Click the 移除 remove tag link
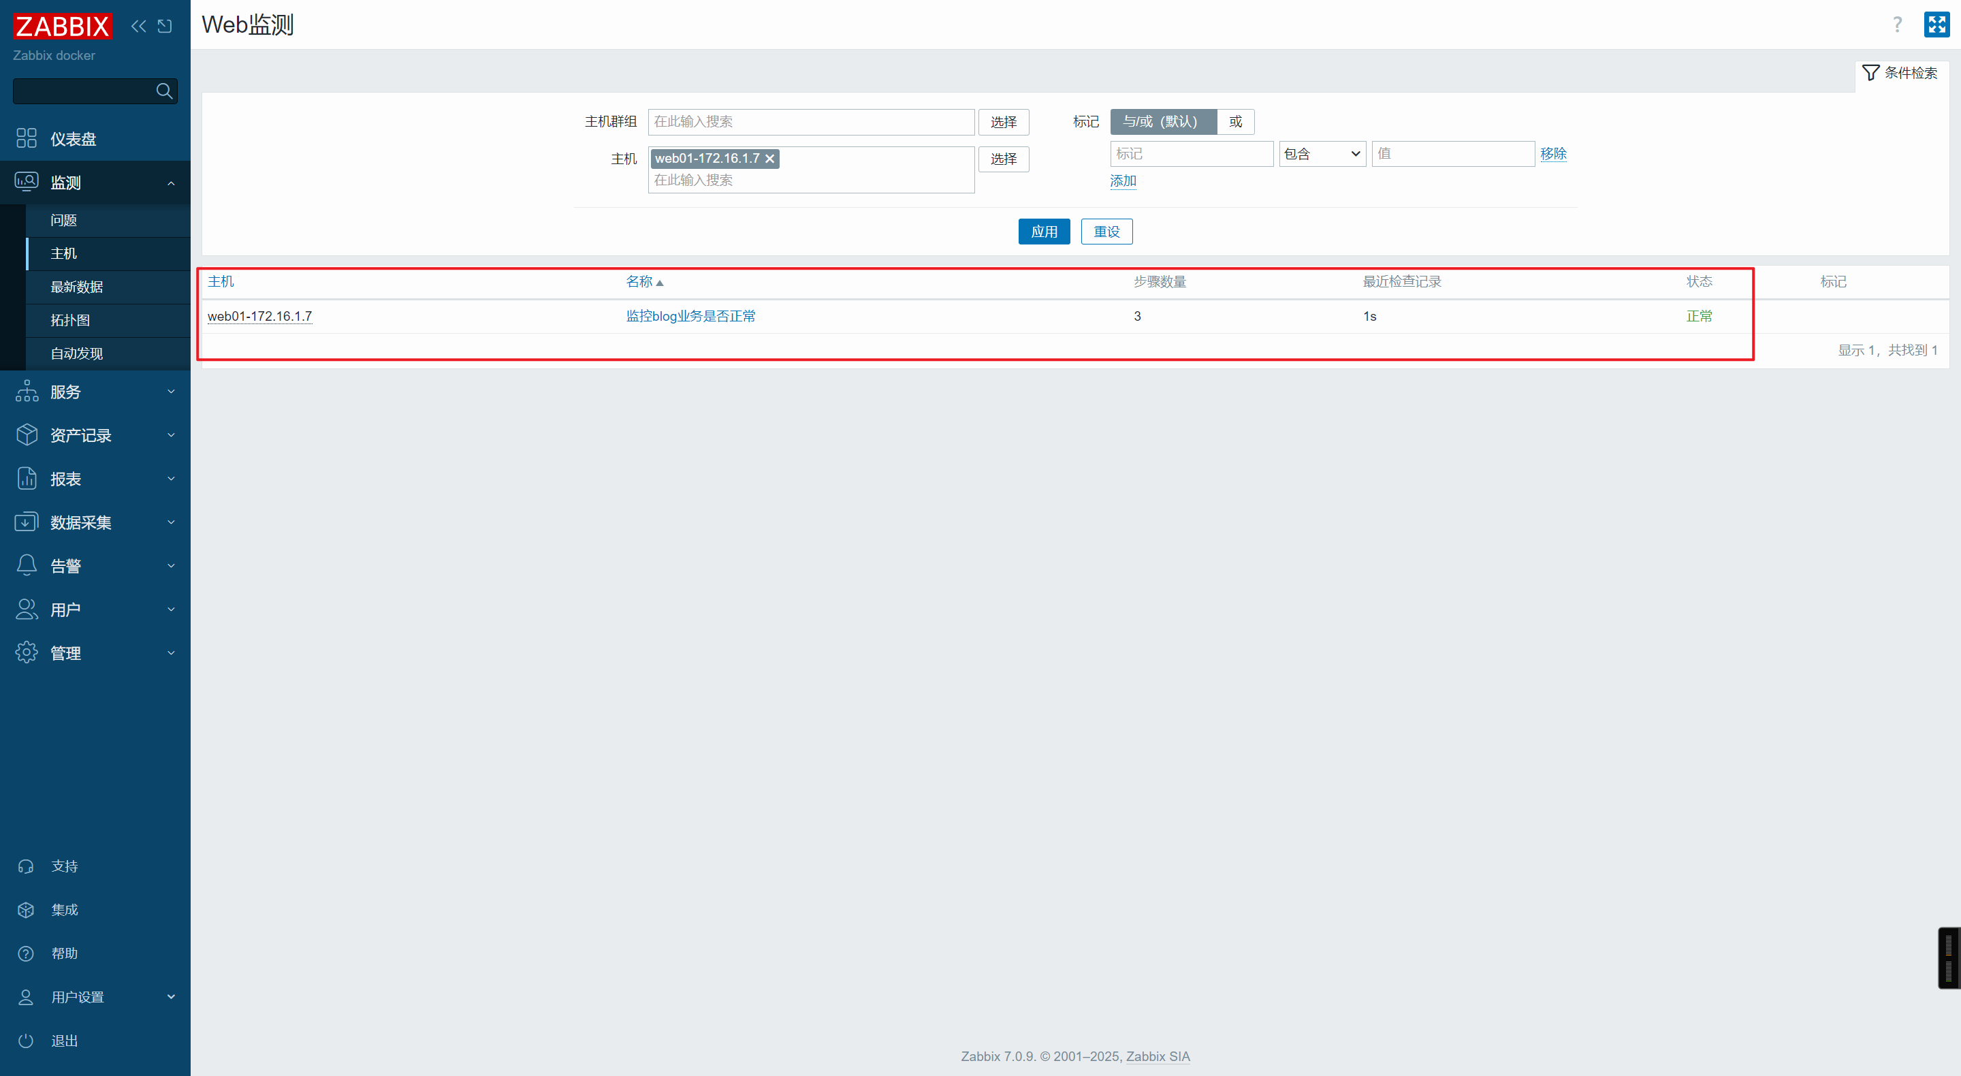 [1553, 154]
